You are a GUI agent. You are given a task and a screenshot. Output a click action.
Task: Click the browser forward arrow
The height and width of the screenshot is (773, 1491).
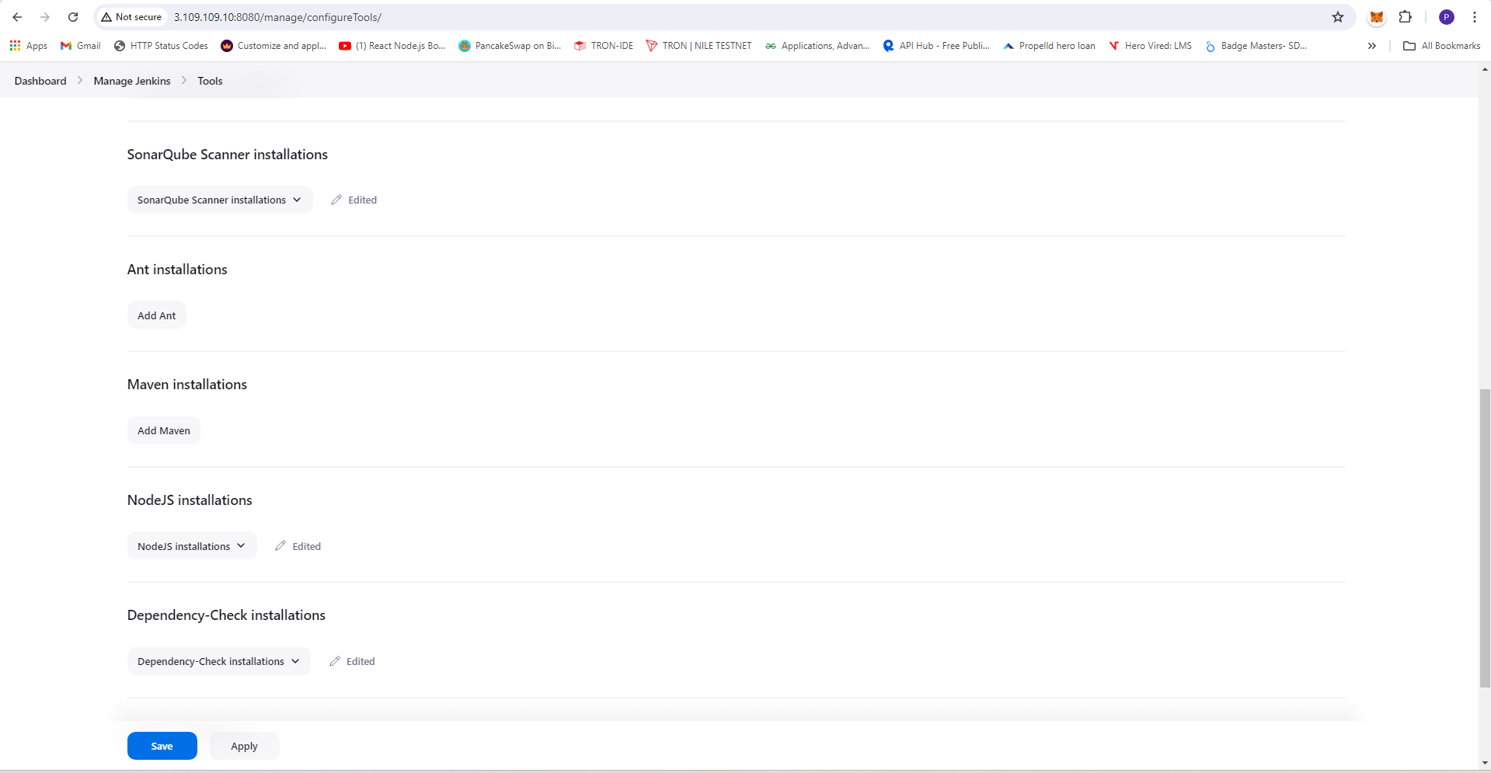click(45, 17)
